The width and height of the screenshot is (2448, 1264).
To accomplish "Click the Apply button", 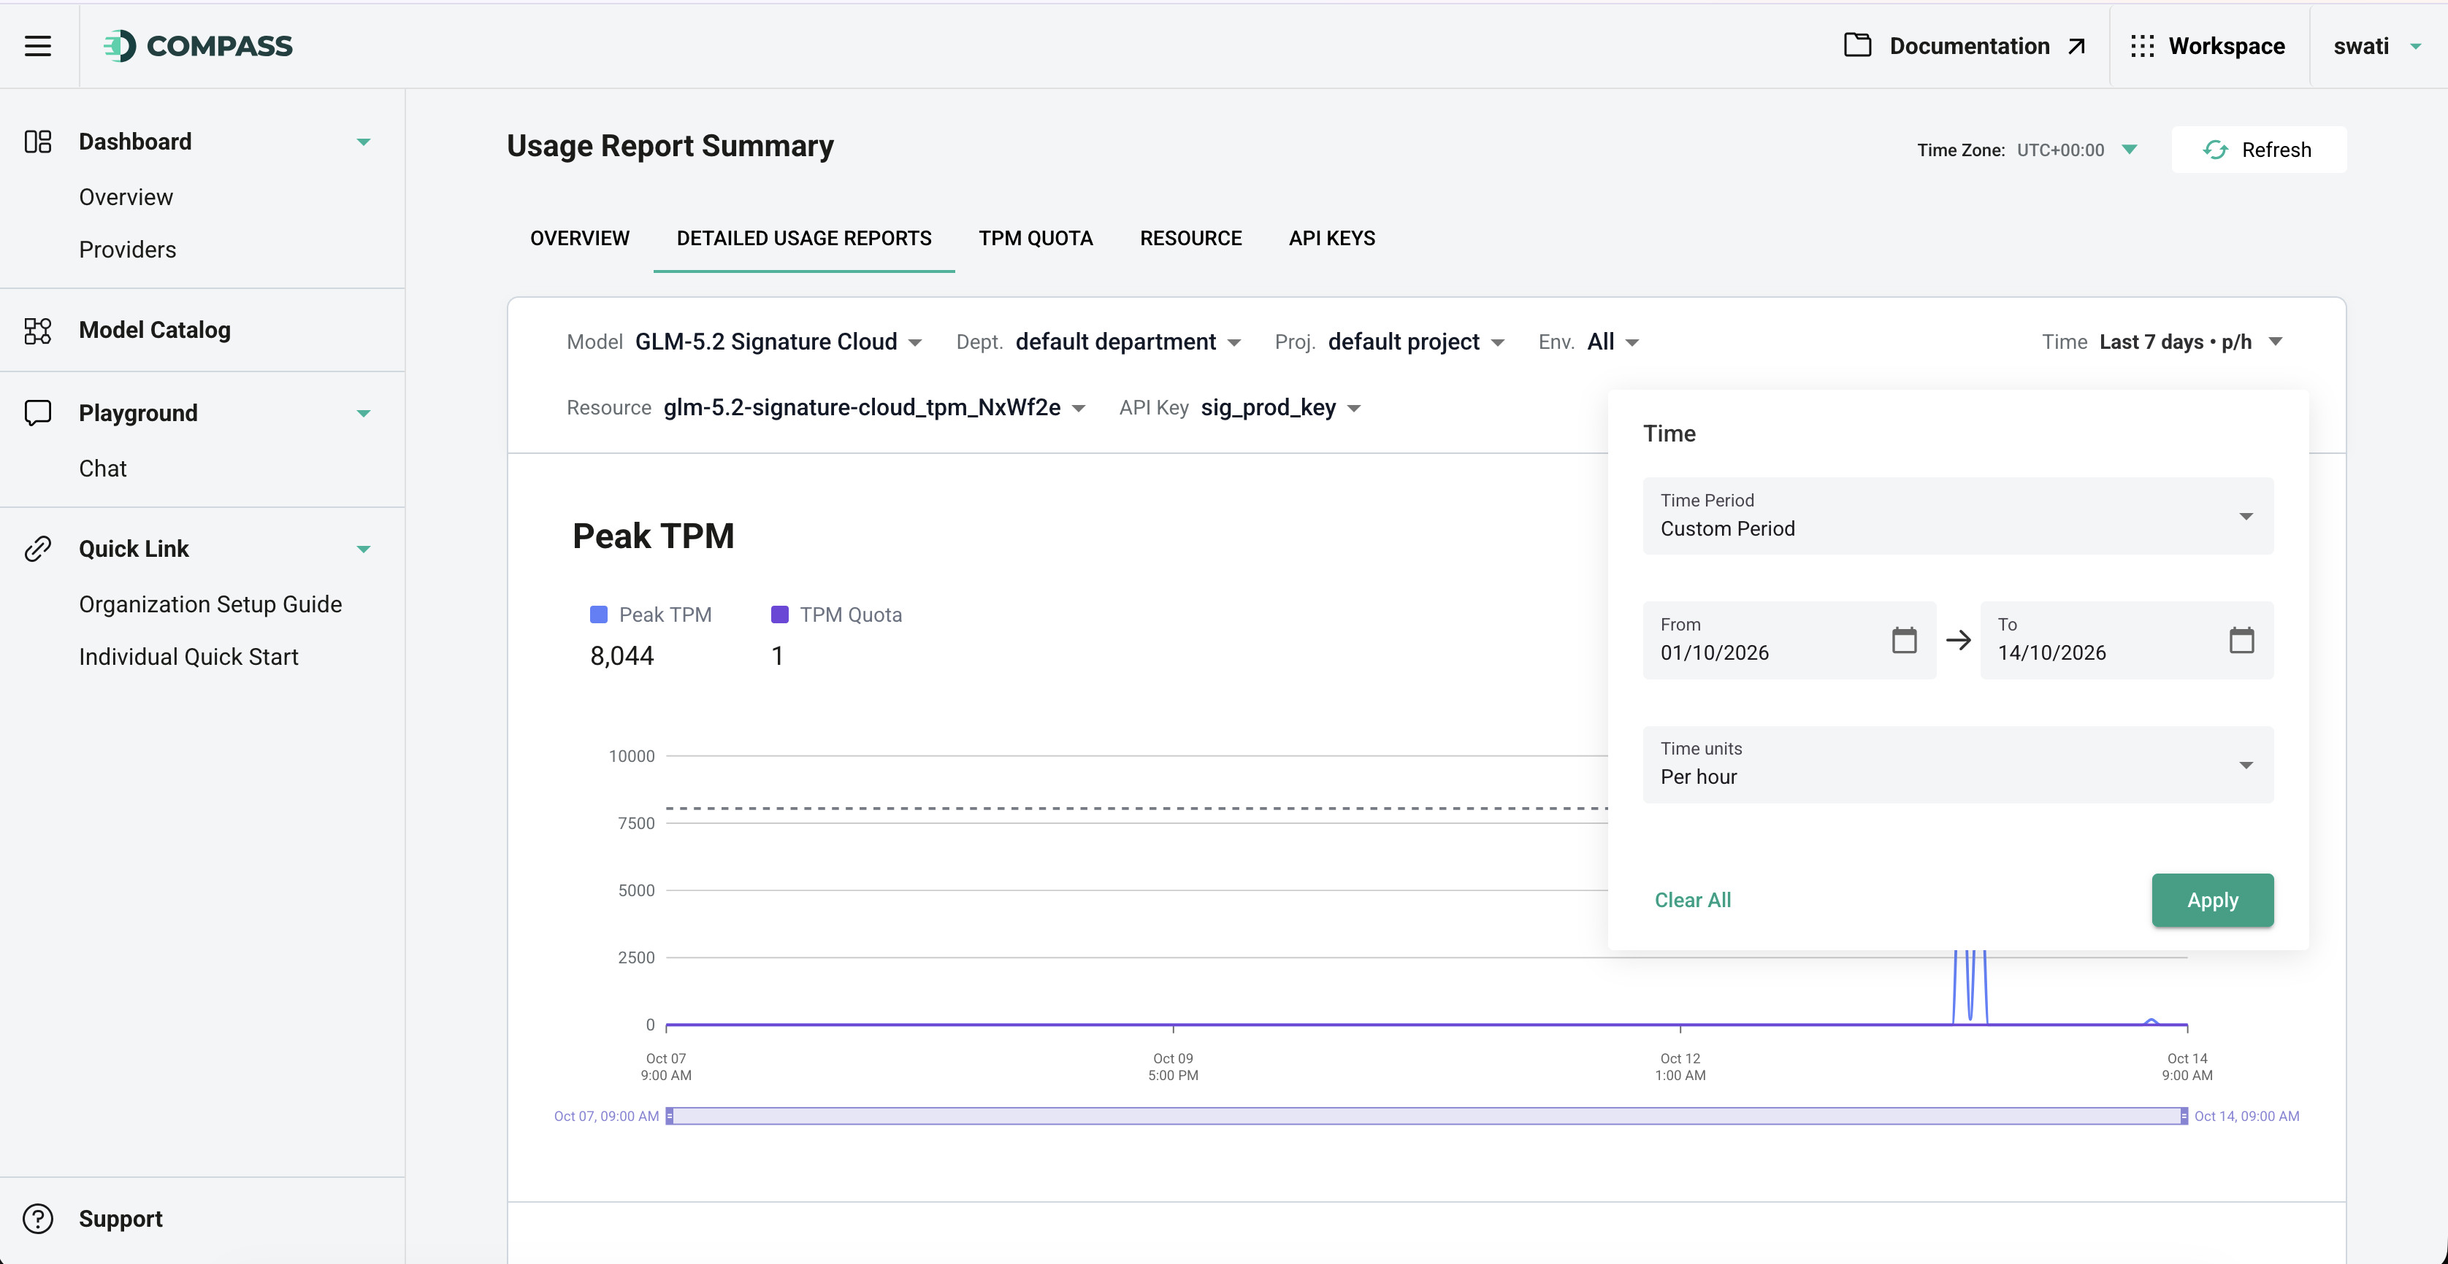I will pos(2212,901).
